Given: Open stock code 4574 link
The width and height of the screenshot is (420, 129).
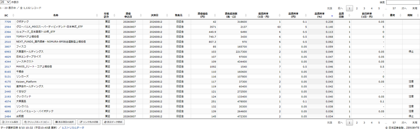Looking at the screenshot, I should [7, 101].
